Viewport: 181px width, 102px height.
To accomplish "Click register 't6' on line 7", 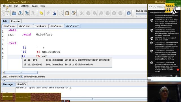I will (38, 56).
